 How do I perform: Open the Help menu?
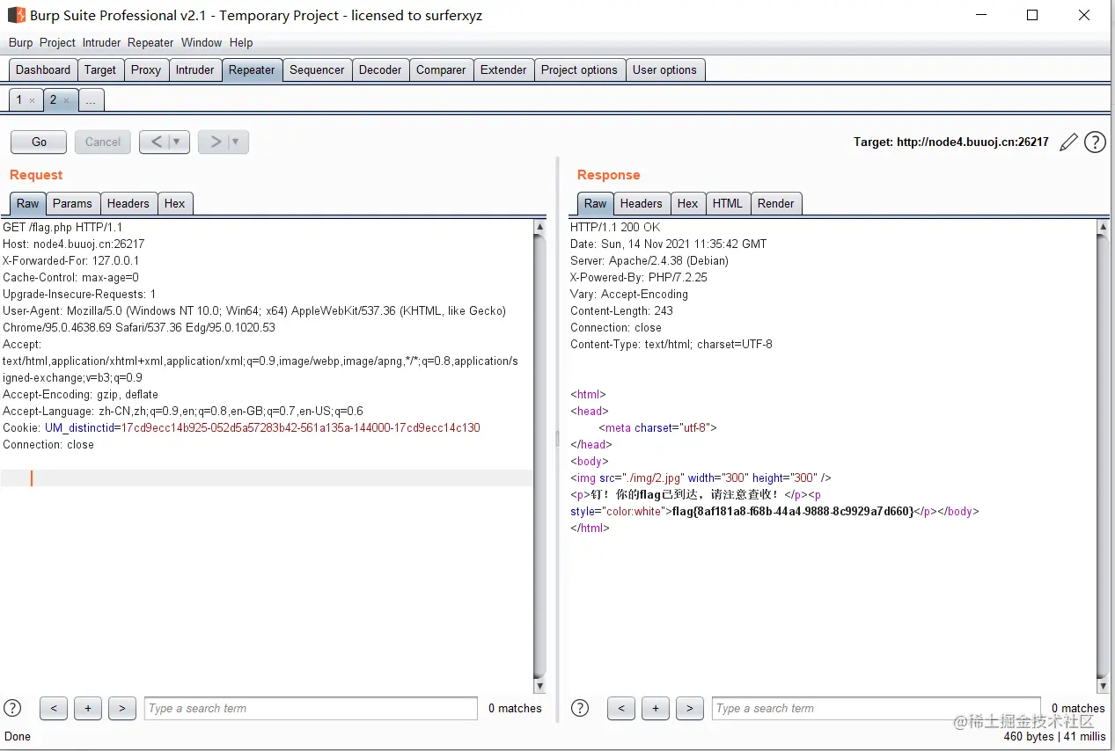pos(241,42)
